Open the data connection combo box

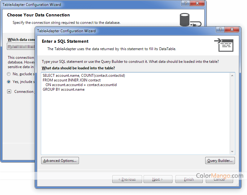pos(21,46)
